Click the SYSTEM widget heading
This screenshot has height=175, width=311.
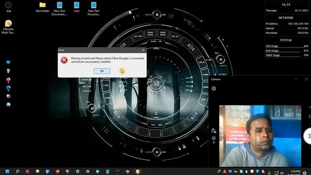(x=286, y=40)
